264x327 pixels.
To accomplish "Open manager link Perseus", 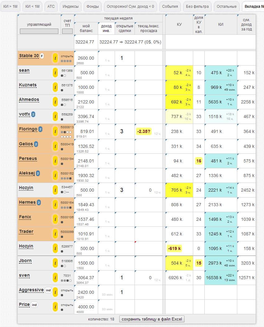I will [28, 159].
